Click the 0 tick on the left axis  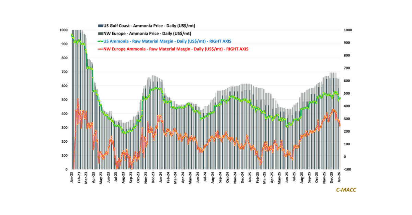click(66, 169)
